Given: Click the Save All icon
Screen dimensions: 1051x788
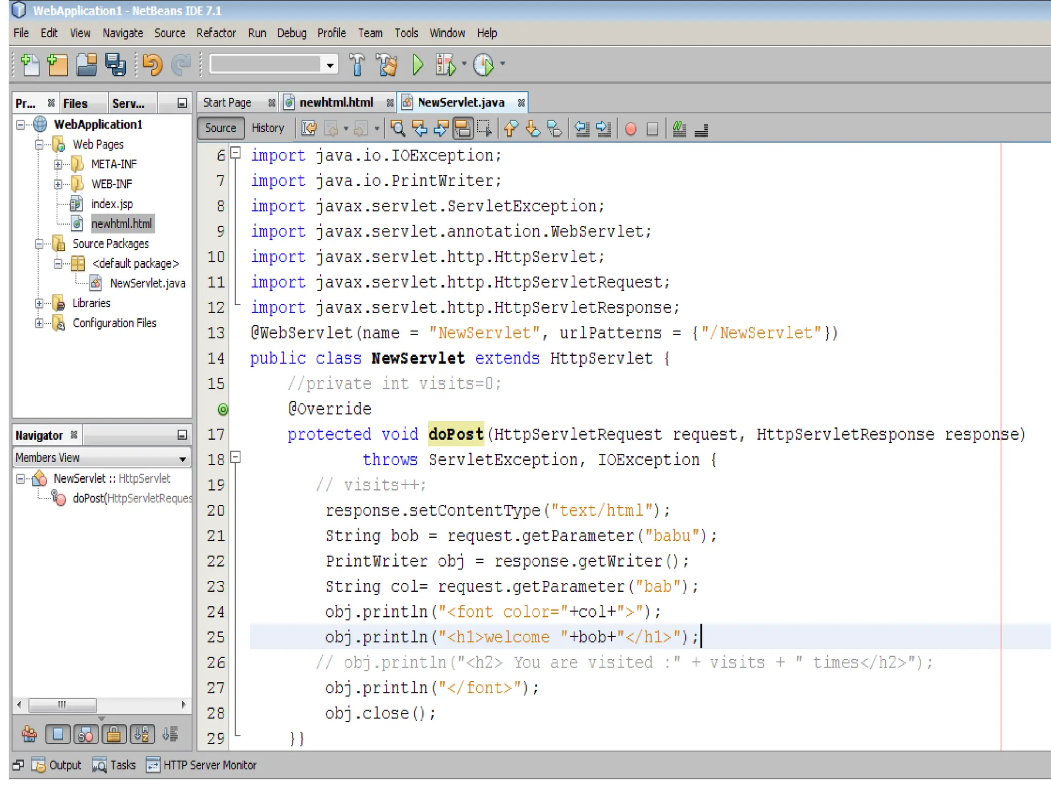Looking at the screenshot, I should tap(115, 65).
